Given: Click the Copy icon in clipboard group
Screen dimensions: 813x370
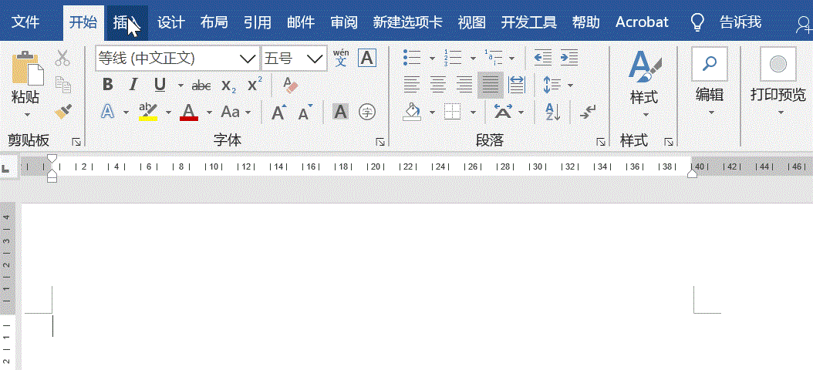Looking at the screenshot, I should point(62,85).
